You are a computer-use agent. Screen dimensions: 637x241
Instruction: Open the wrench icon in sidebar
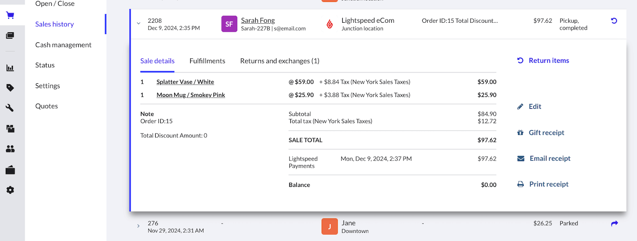pyautogui.click(x=10, y=108)
